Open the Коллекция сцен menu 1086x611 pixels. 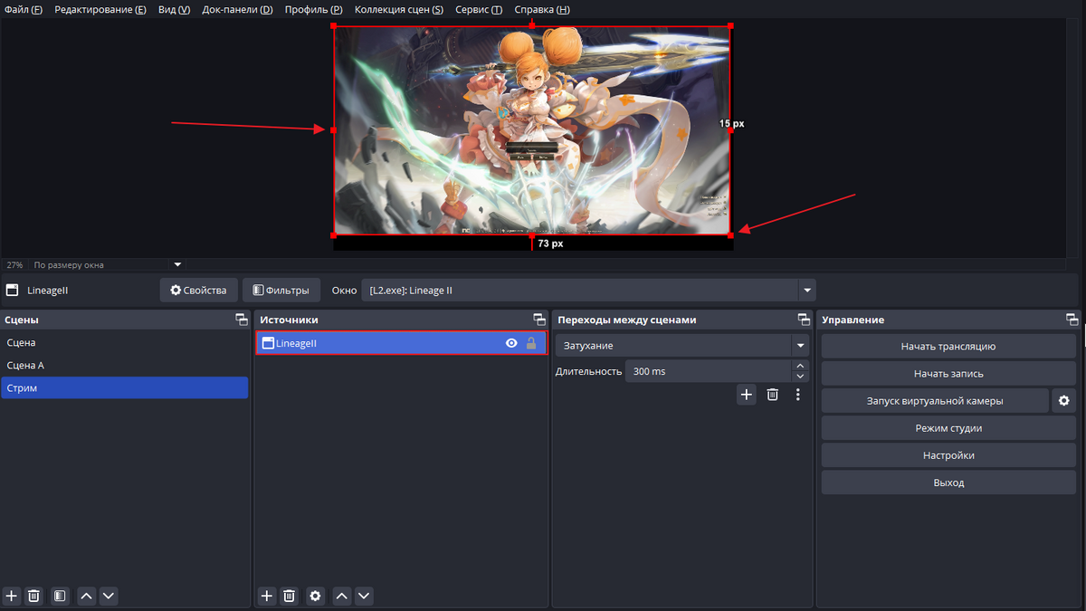point(399,10)
